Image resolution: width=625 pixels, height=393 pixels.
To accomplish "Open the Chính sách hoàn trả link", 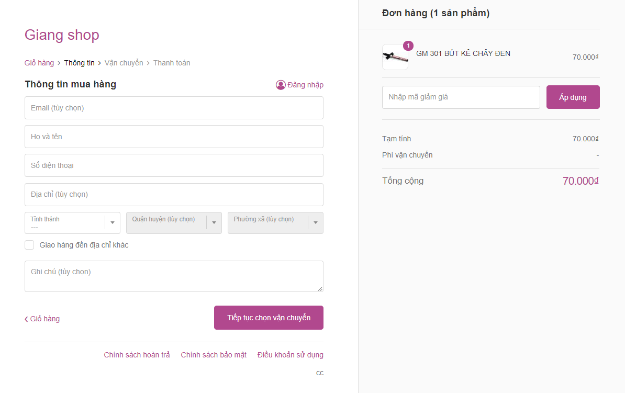I will (x=137, y=355).
